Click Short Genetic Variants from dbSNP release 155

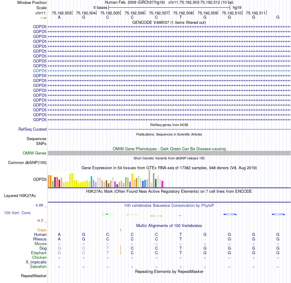(x=169, y=158)
